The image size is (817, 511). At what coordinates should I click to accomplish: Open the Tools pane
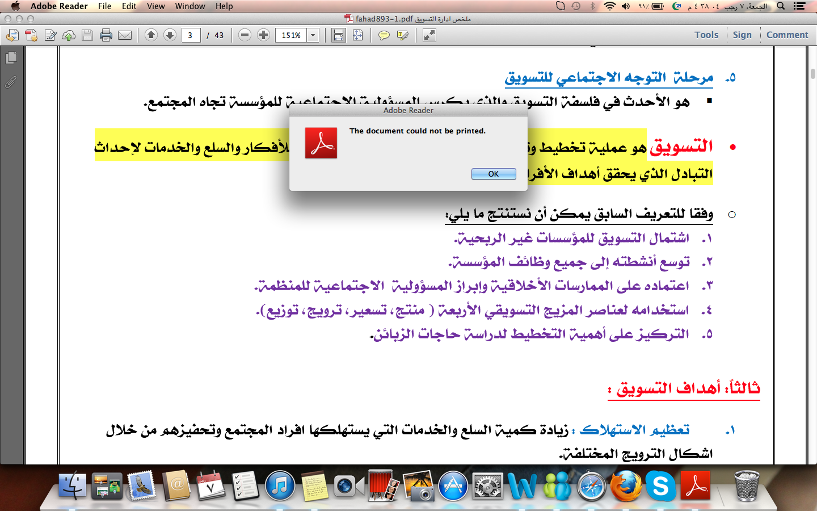(706, 35)
